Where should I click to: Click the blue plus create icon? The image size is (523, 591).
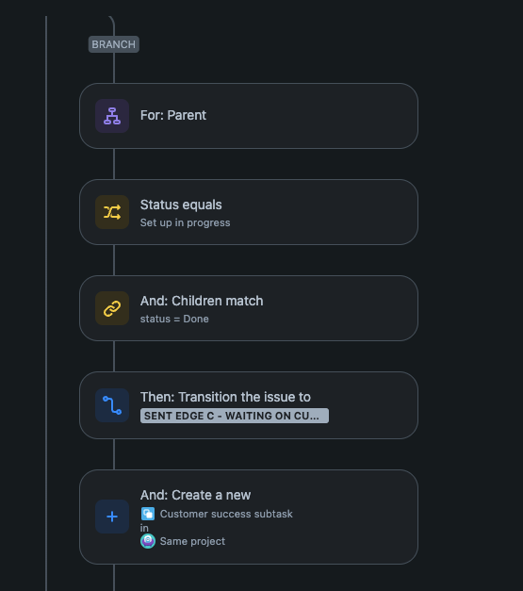112,517
